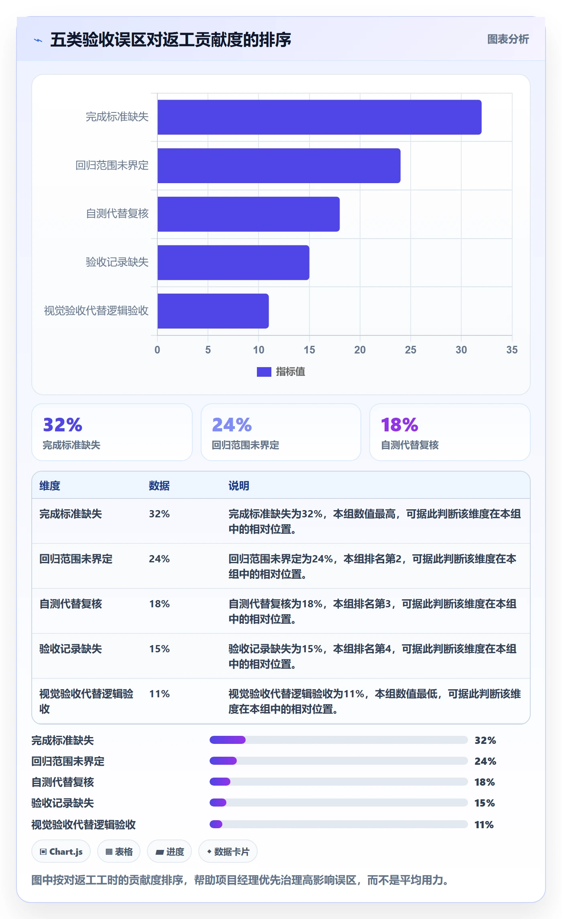
Task: Click the 11% data cell in table
Action: (x=159, y=694)
